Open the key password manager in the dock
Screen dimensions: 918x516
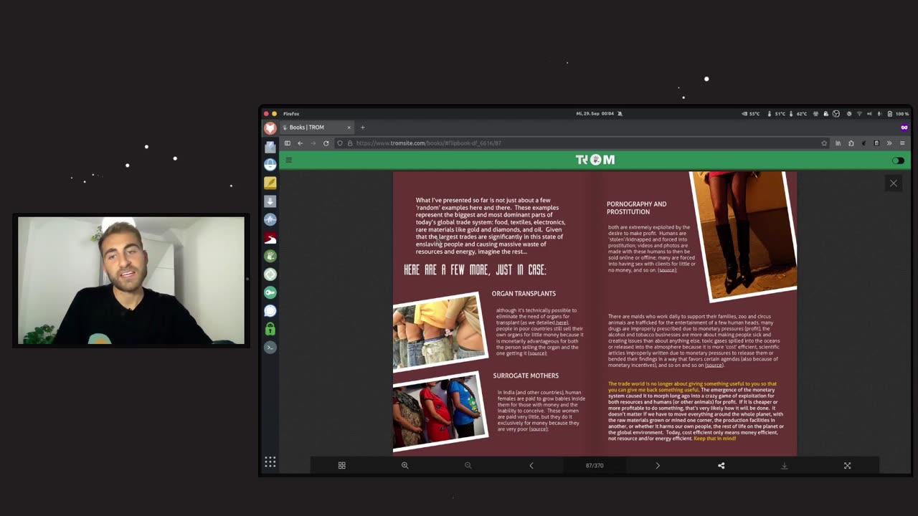270,292
